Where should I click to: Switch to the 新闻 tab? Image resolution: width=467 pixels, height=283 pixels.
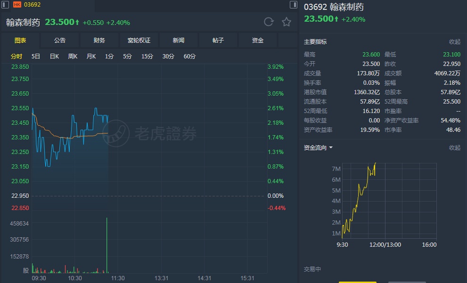[179, 40]
